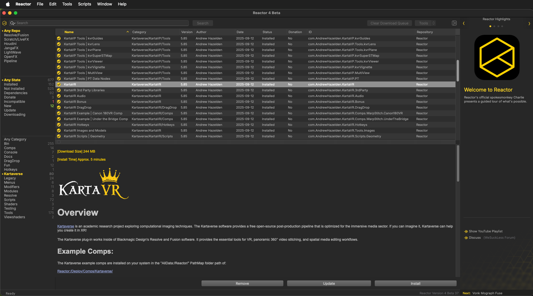
Task: Collapse the sidebar using the panel icon
Action: point(454,23)
